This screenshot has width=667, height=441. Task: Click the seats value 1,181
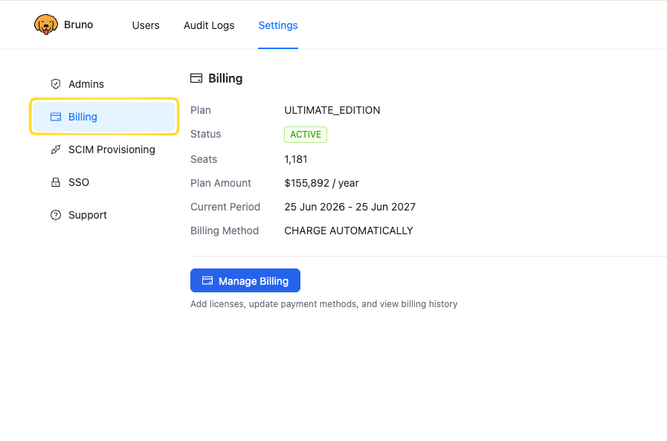(x=296, y=159)
